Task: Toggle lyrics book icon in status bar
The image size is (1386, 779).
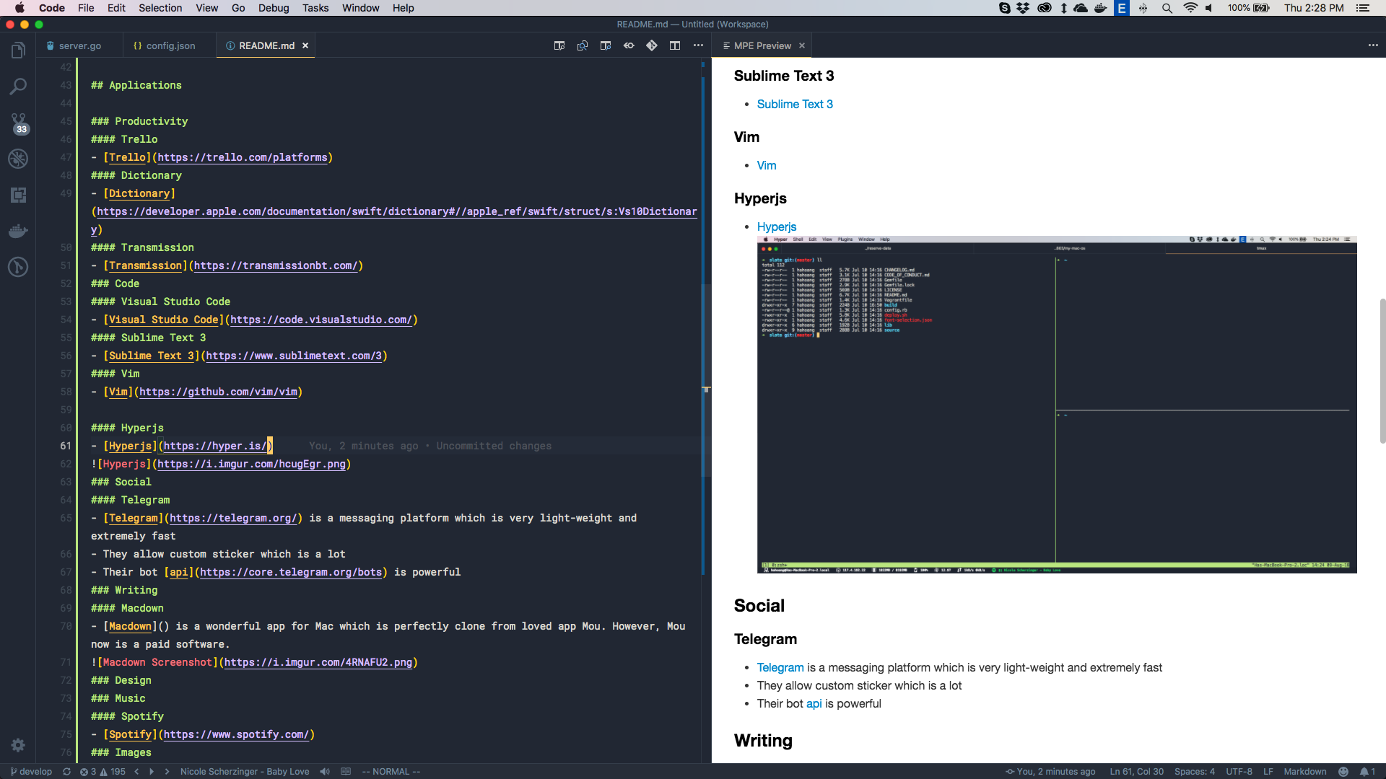Action: (x=346, y=771)
